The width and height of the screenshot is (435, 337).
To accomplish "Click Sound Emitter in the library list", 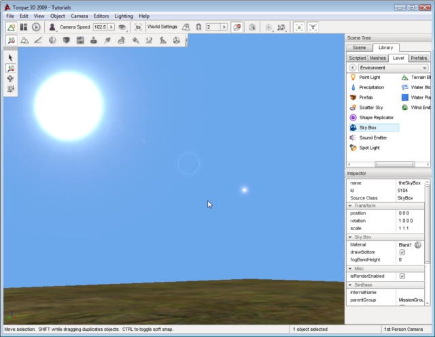I will 372,138.
